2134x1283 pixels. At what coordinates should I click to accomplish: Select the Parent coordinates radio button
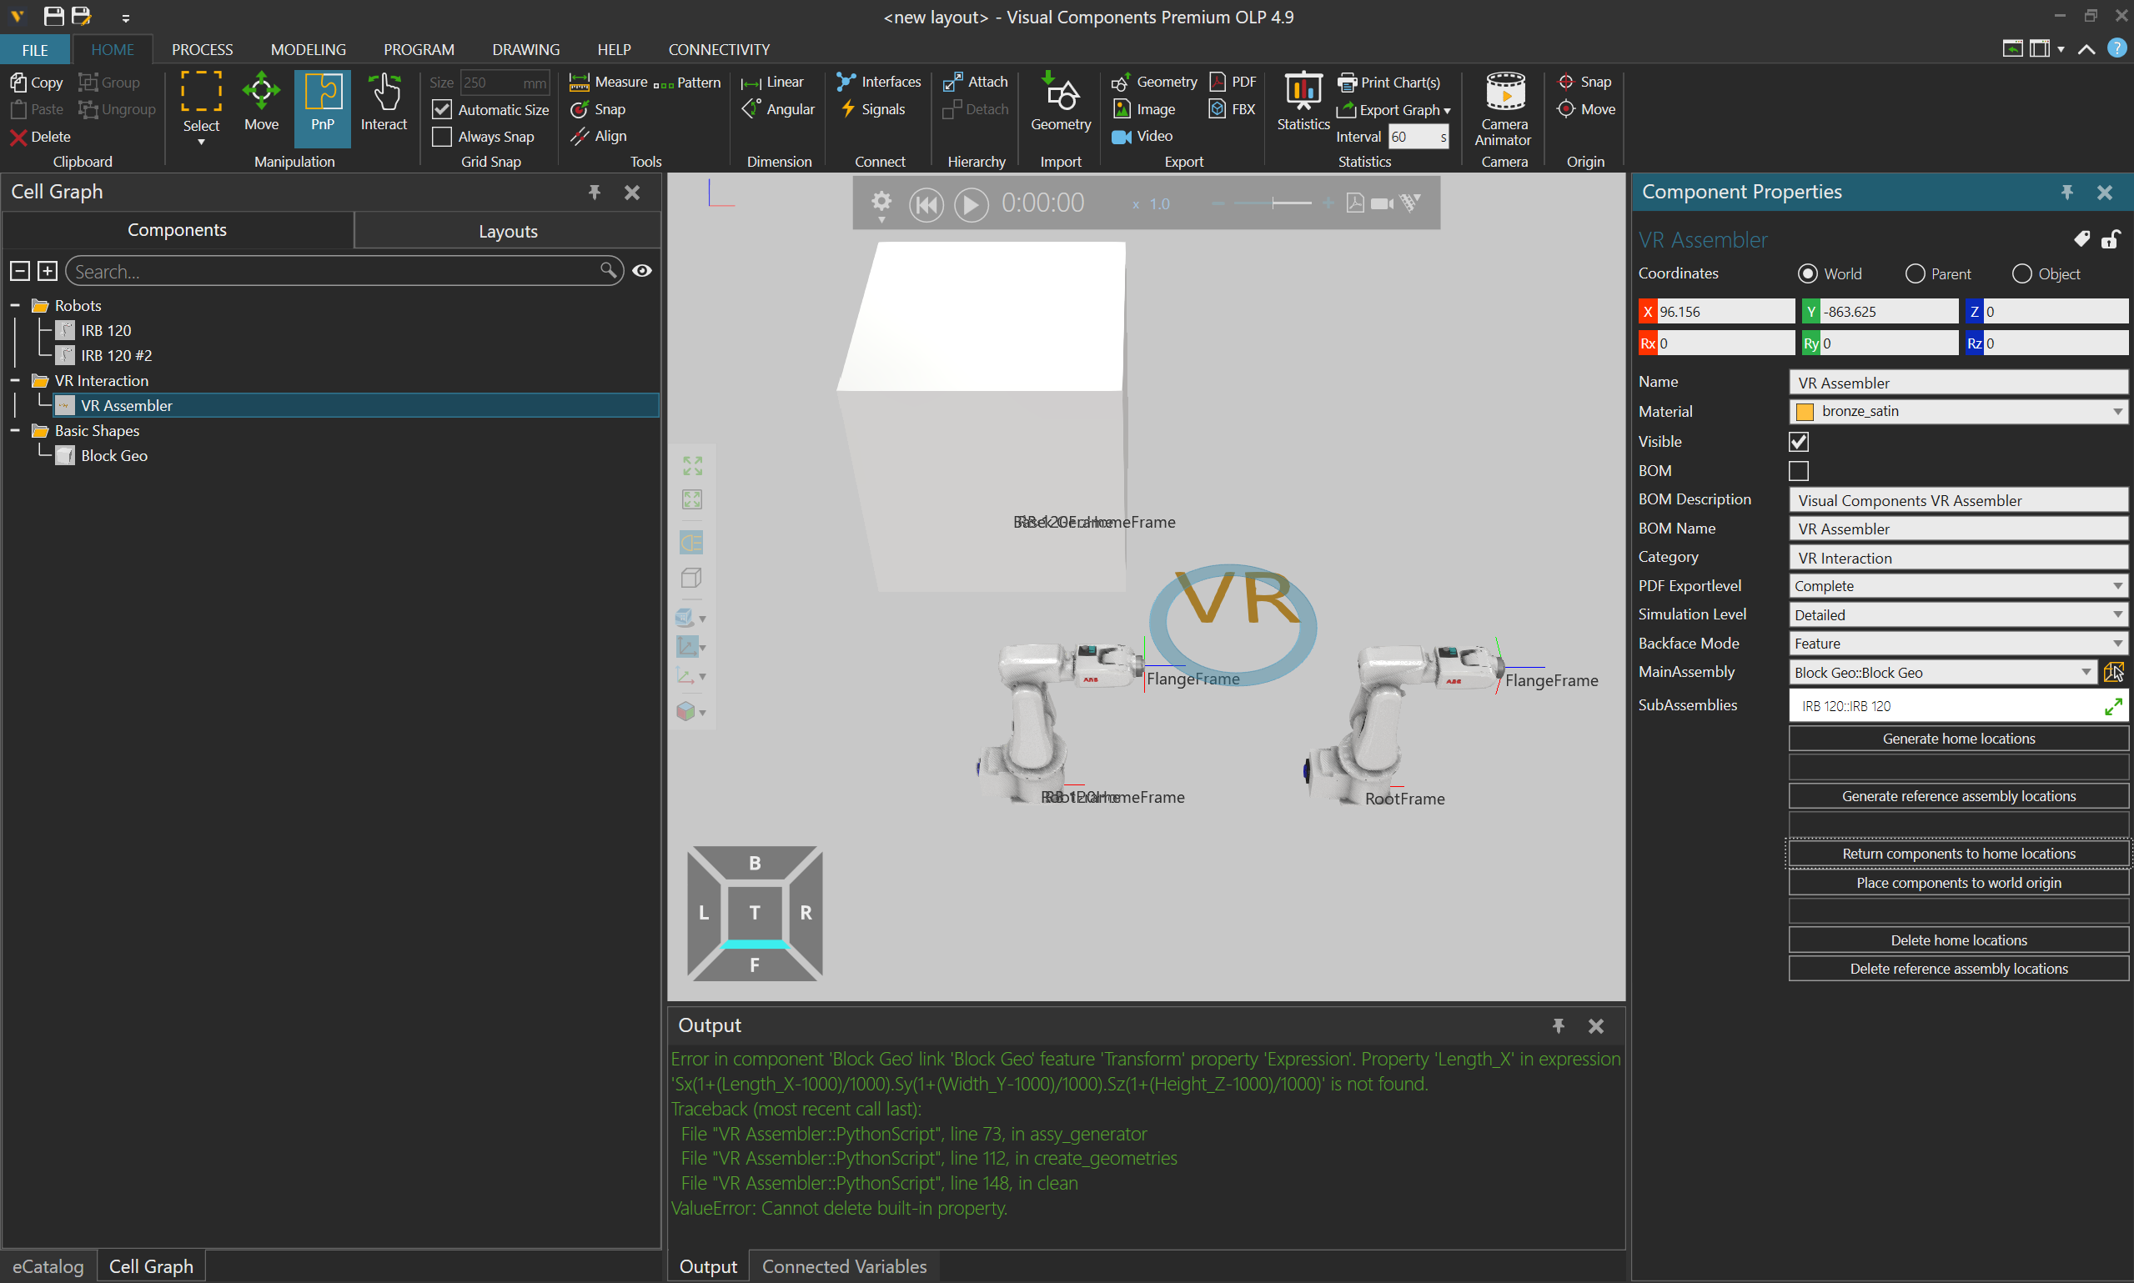[1916, 274]
